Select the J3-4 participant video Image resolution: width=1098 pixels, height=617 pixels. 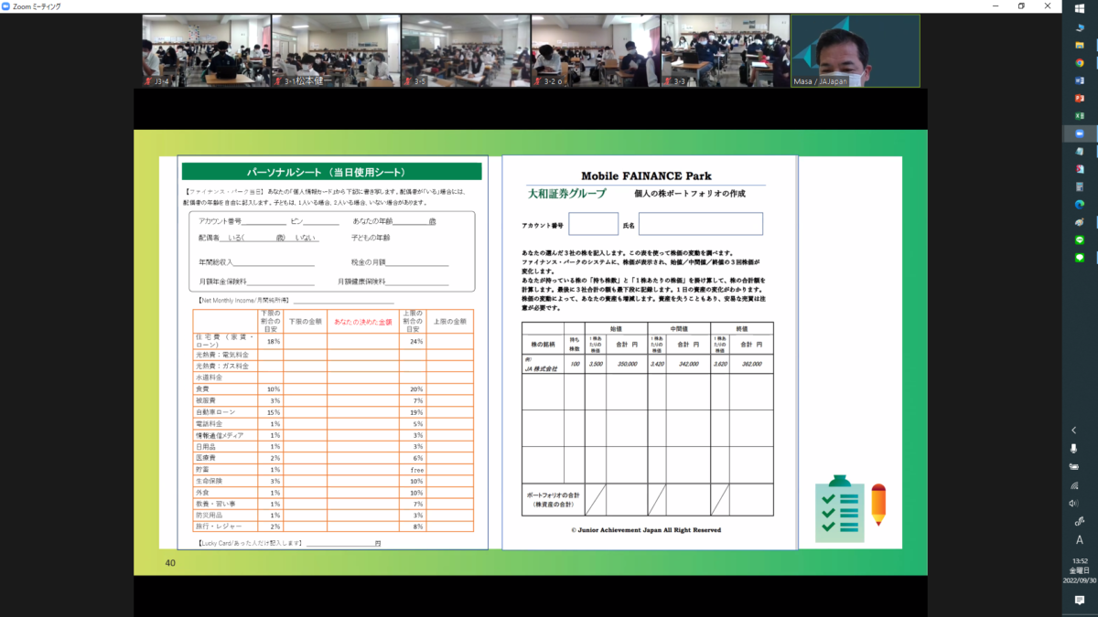point(205,50)
